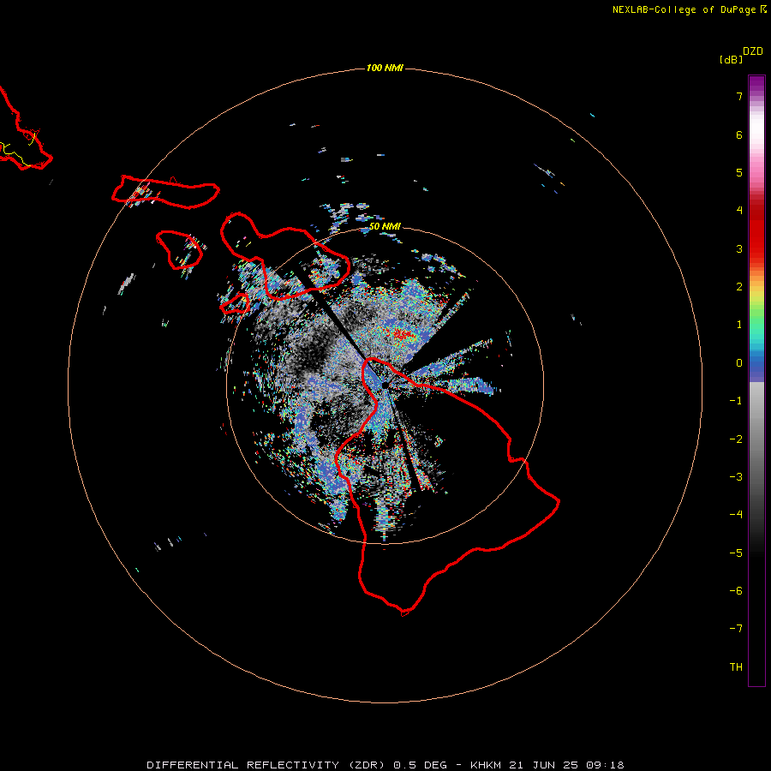
Task: Click the -4 value on color scale
Action: coord(736,515)
